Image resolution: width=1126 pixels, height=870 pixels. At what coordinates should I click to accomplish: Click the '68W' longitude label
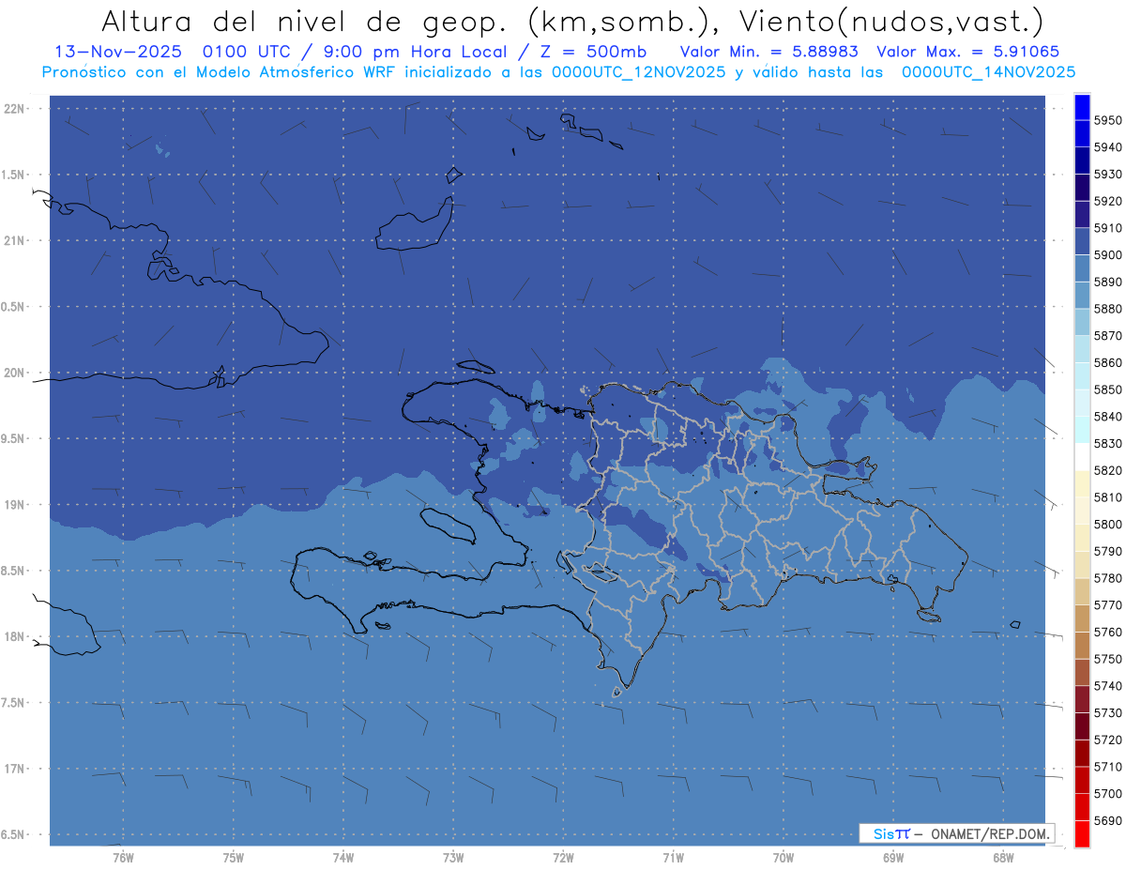point(1003,858)
